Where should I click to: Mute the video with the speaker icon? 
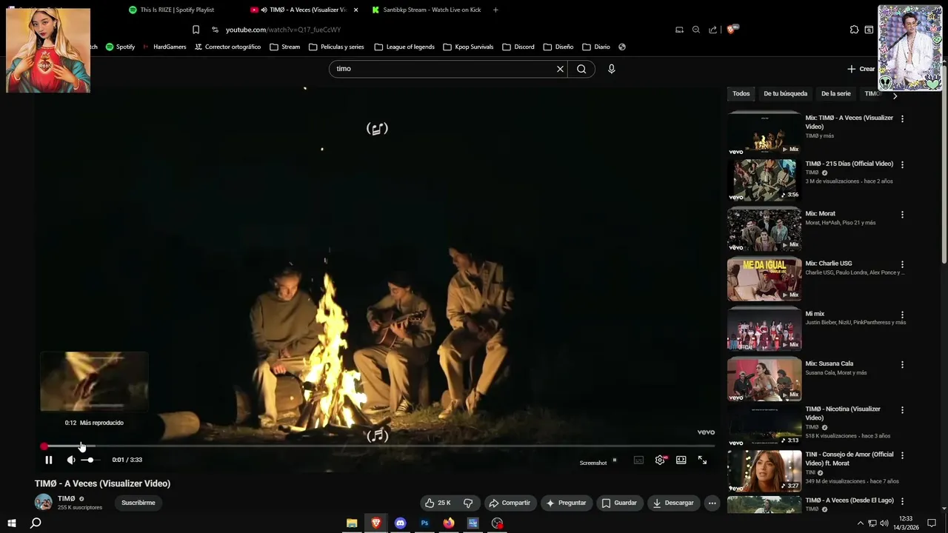click(71, 460)
